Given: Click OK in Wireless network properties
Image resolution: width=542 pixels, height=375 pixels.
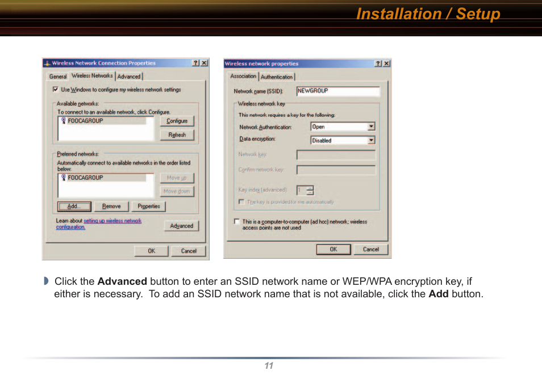Looking at the screenshot, I should coord(333,249).
